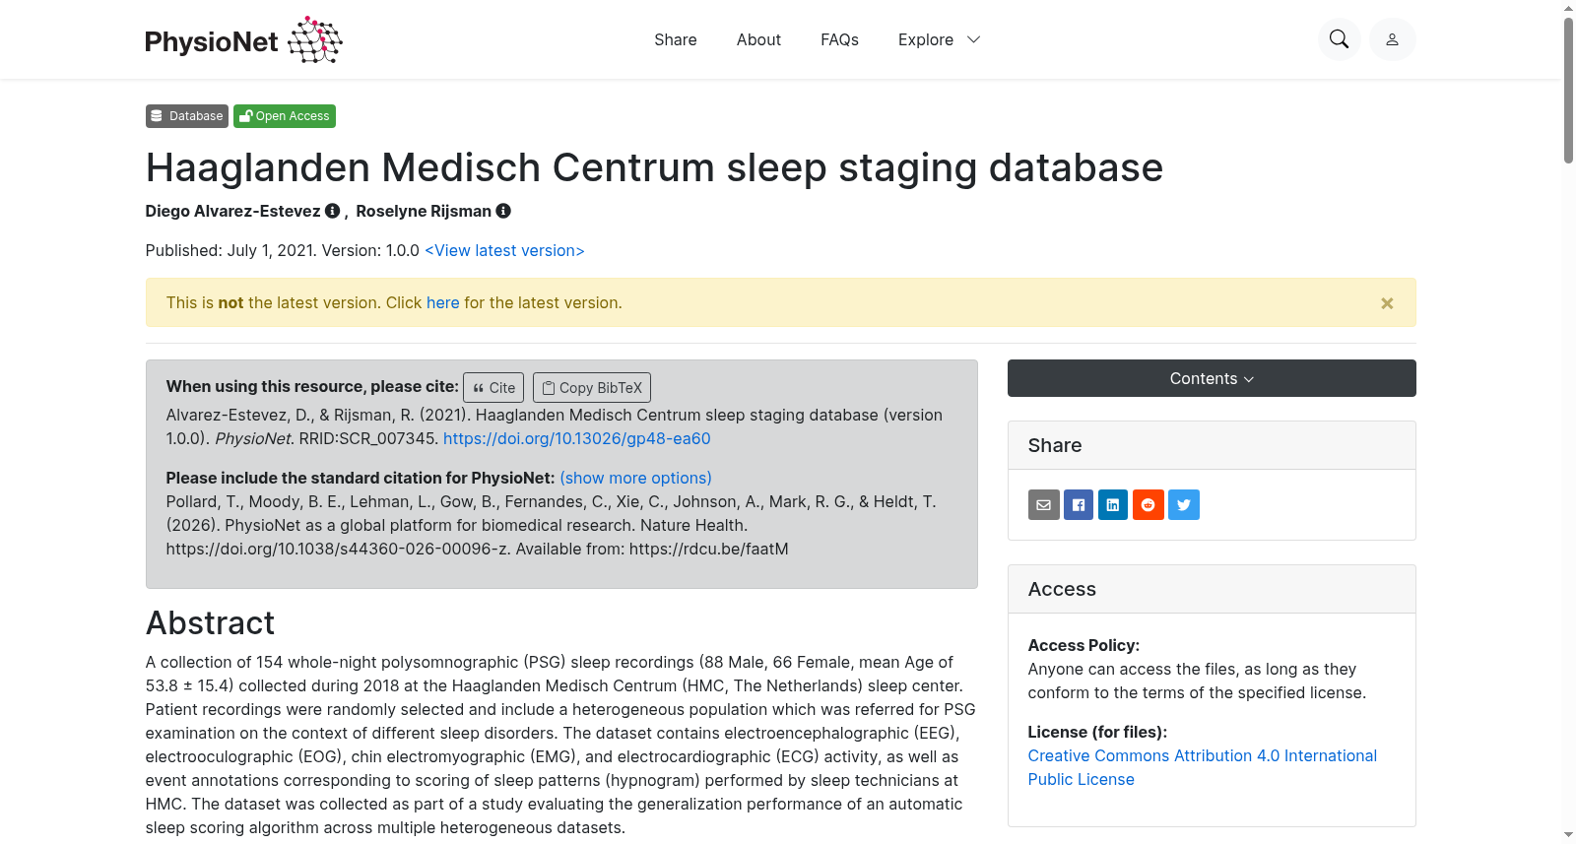Viewport: 1576px width, 844px height.
Task: Open the Share menu item
Action: click(x=676, y=39)
